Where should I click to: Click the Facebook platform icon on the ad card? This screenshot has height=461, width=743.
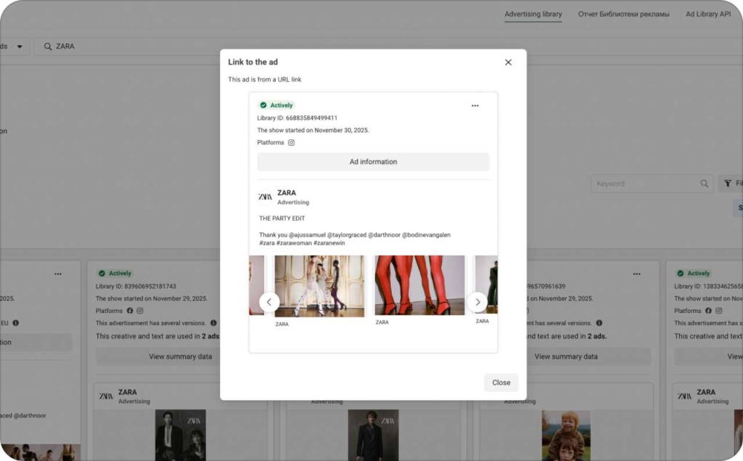130,310
